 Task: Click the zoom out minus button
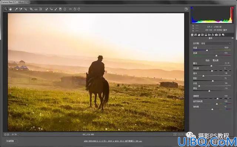tap(6, 134)
